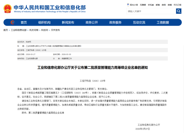Click the search magnifier button

(x=178, y=11)
